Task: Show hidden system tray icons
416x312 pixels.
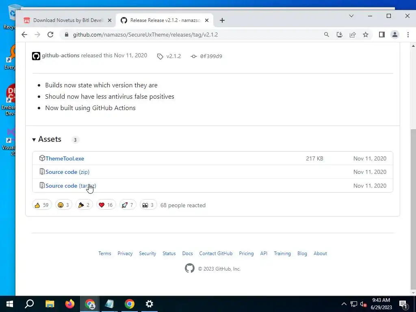Action: pos(344,304)
